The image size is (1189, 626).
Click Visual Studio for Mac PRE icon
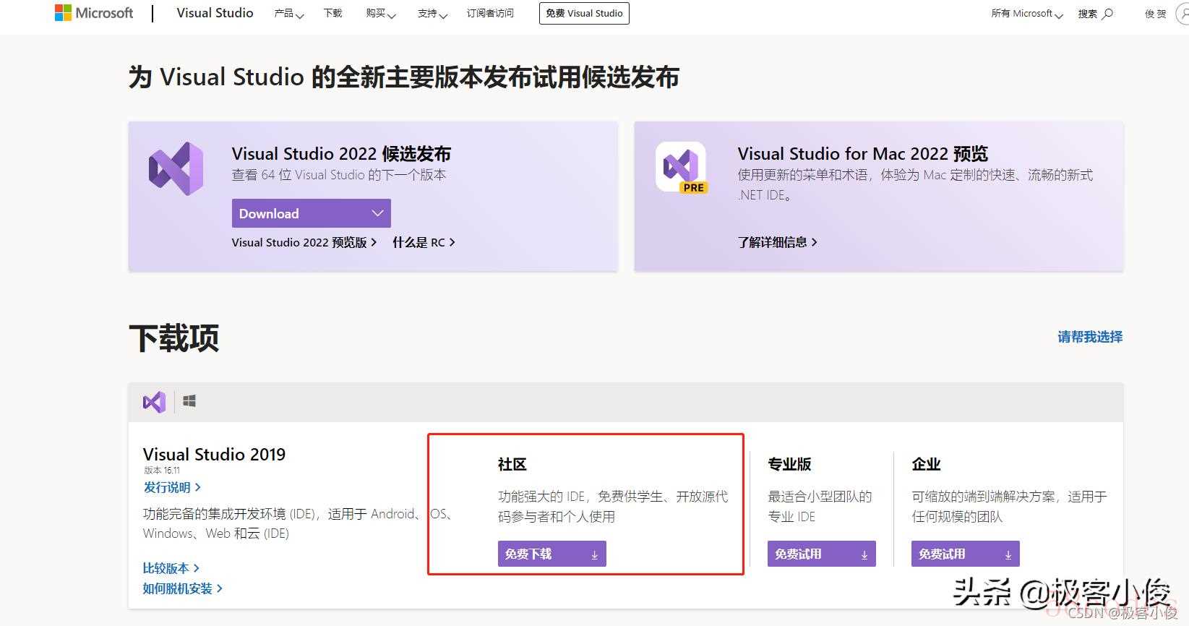click(x=682, y=168)
